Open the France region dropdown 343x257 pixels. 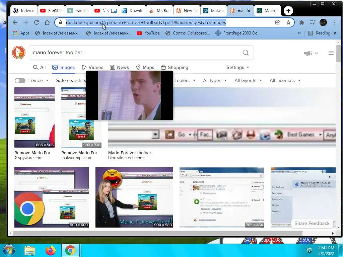[38, 80]
